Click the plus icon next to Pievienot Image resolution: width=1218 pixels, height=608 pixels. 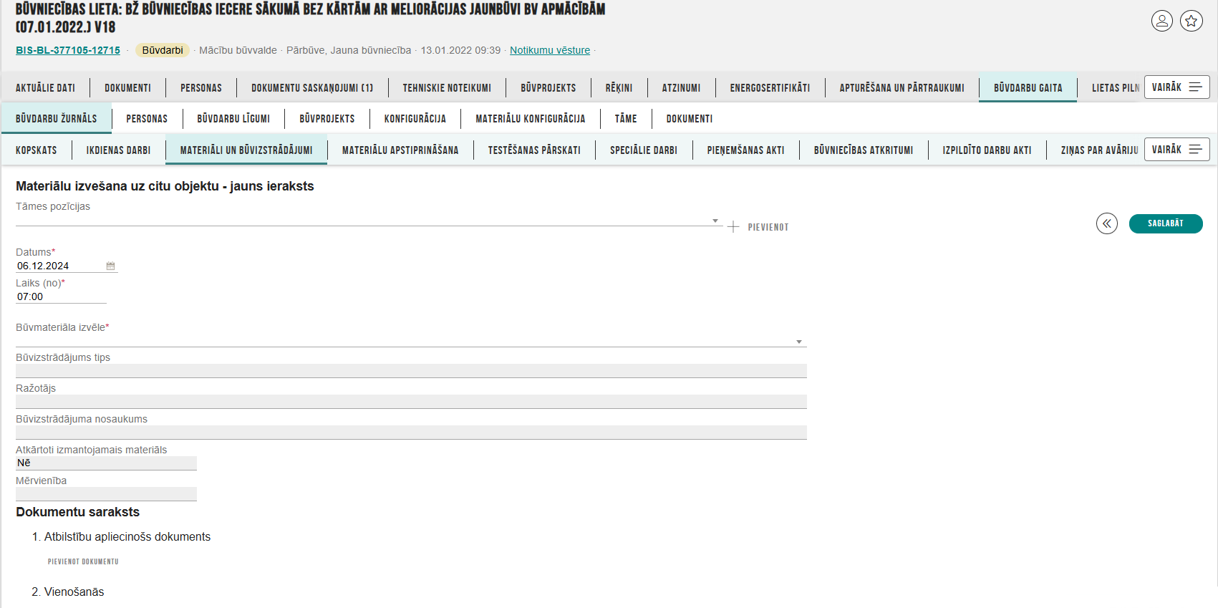pyautogui.click(x=733, y=227)
